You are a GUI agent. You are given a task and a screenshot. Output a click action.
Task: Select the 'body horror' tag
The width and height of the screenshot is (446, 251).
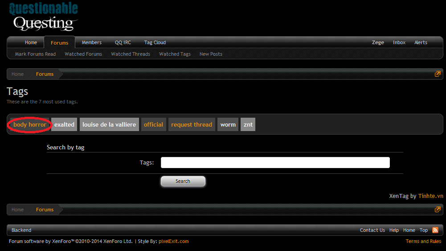pos(30,124)
